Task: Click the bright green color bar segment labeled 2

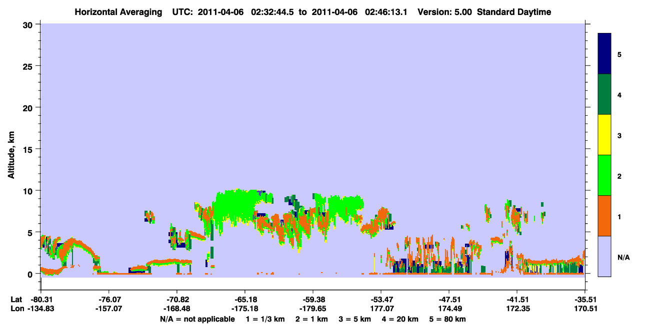Action: click(604, 175)
